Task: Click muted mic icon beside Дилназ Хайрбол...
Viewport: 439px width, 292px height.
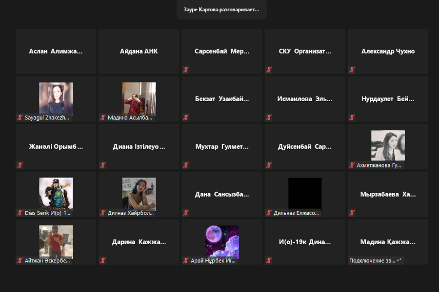Action: click(x=103, y=213)
